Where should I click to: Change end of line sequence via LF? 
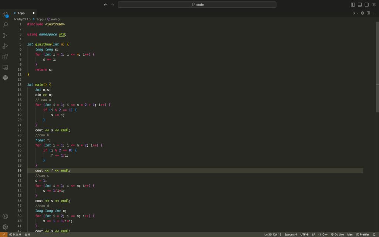click(313, 234)
